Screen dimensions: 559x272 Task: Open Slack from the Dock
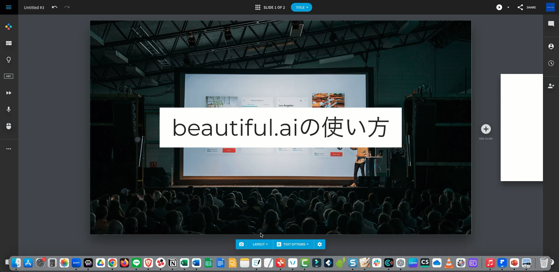pos(377,263)
